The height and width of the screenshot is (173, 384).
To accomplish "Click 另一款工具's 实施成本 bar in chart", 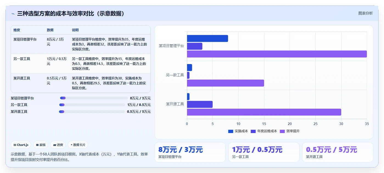I will pos(189,68).
